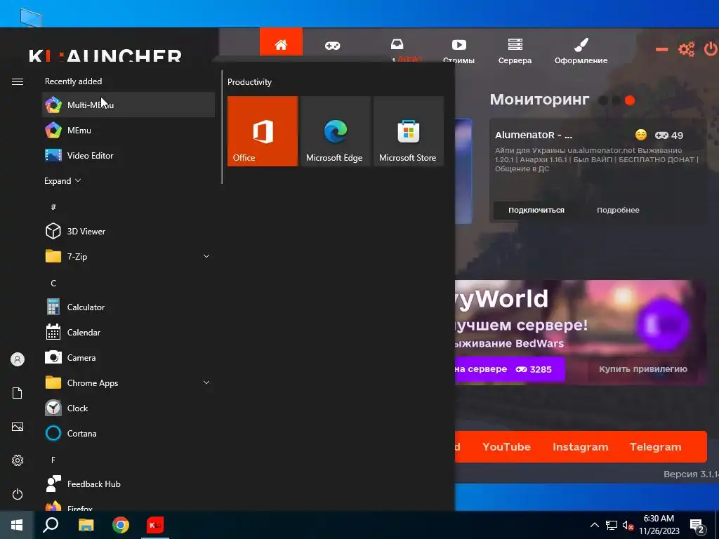
Task: Open the Сервера tab
Action: [515, 51]
